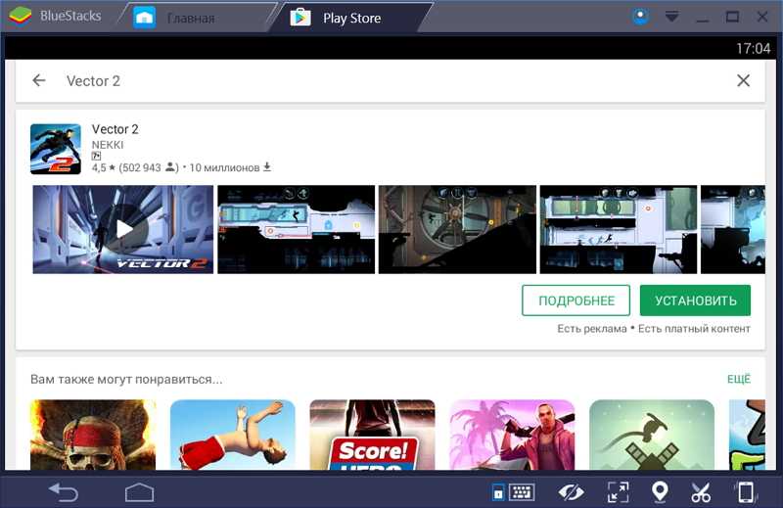Click the Есть реклама notice
The image size is (783, 508).
tap(592, 329)
